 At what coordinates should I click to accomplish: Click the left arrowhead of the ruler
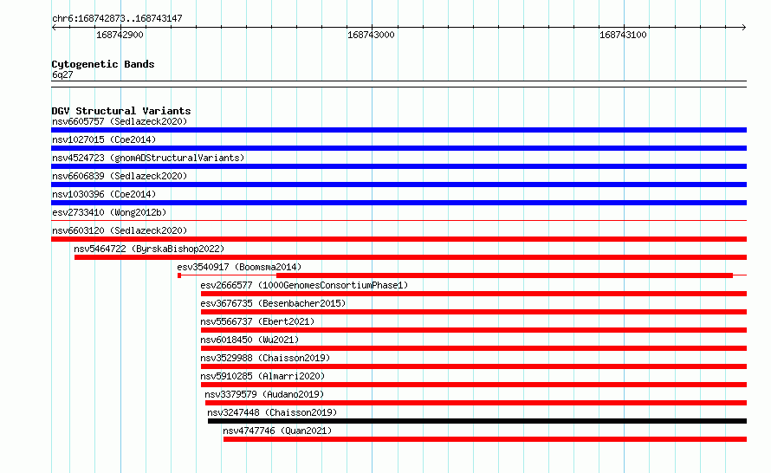(54, 27)
